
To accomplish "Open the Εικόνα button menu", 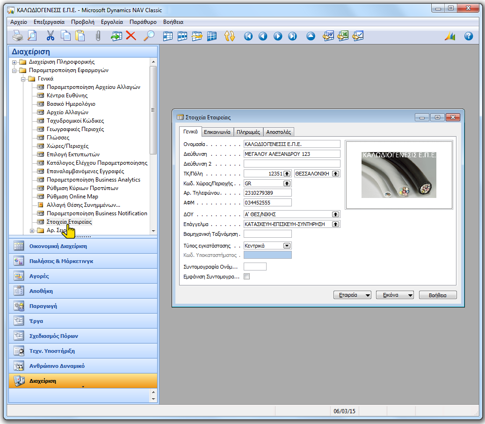I will 395,295.
